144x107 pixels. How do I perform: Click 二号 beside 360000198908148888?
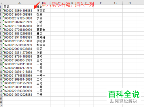click(x=43, y=79)
